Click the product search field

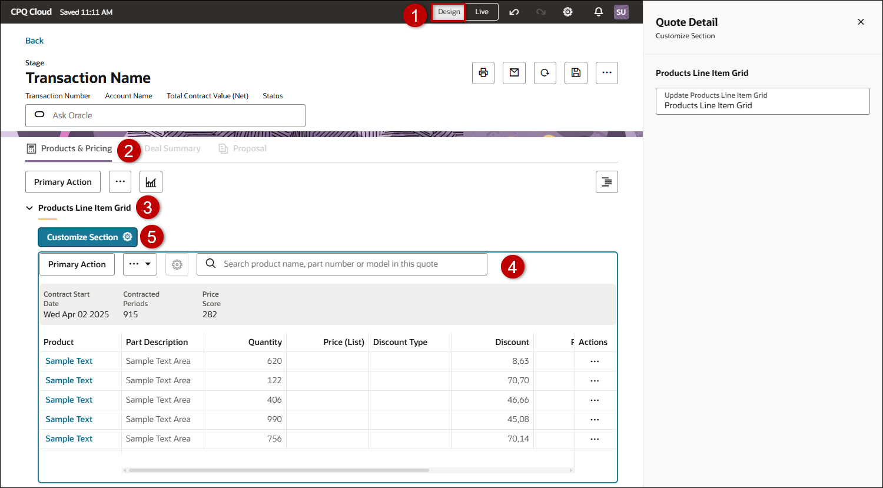[x=342, y=264]
